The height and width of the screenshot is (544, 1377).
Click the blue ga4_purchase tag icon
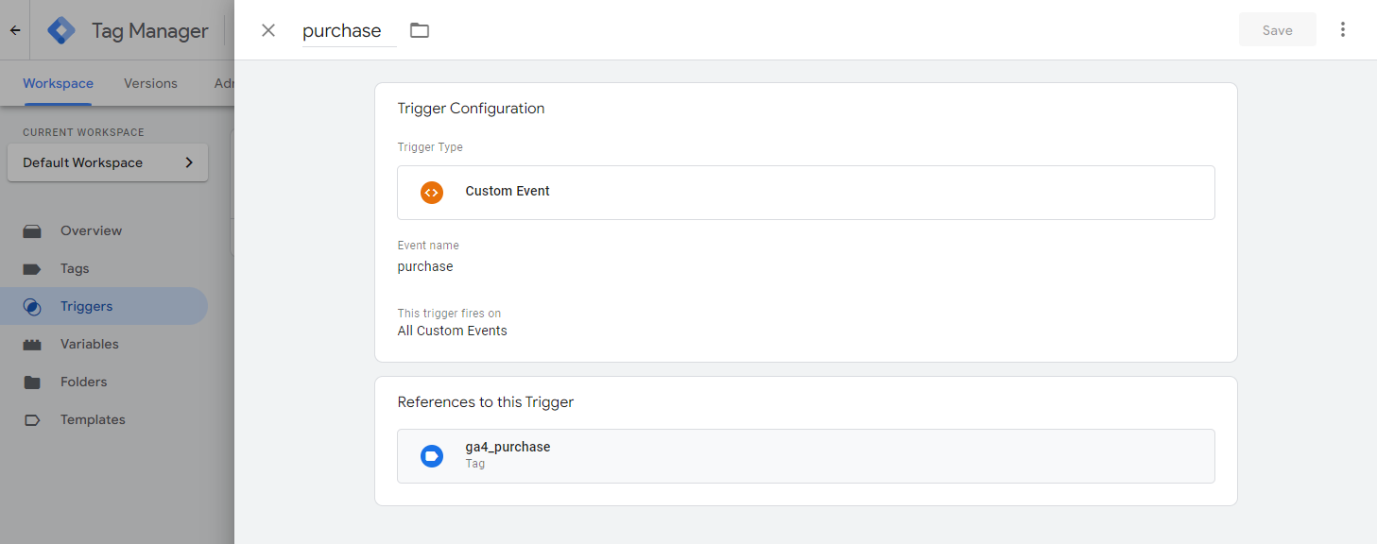pos(432,456)
